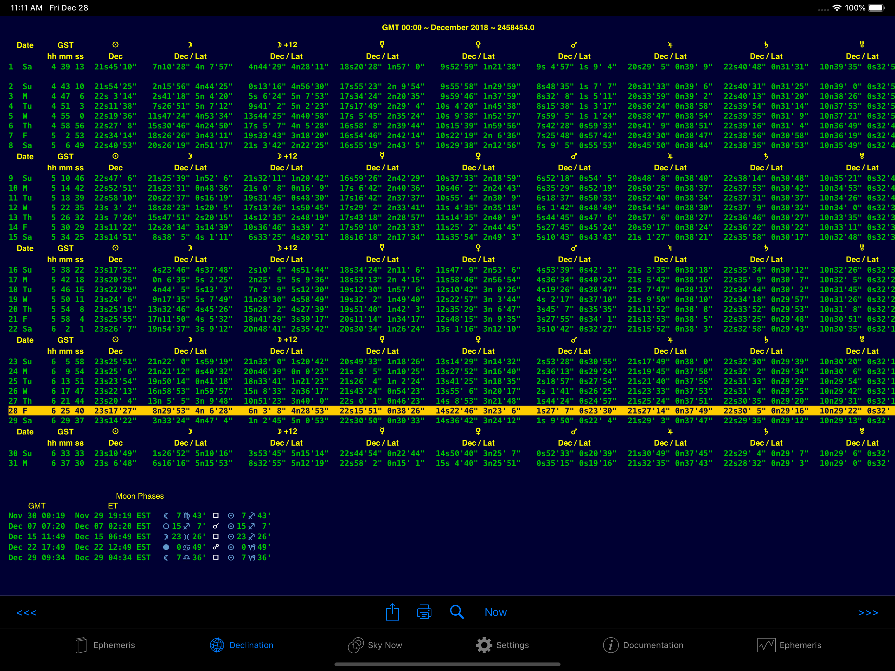The image size is (895, 671).
Task: Tap the new moon circle in Dec 07 row
Action: [166, 526]
